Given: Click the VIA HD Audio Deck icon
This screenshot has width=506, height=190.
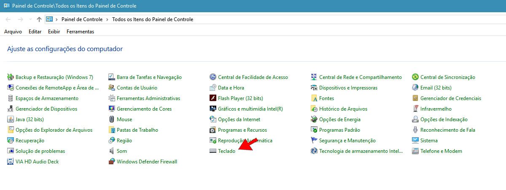Looking at the screenshot, I should [11, 162].
